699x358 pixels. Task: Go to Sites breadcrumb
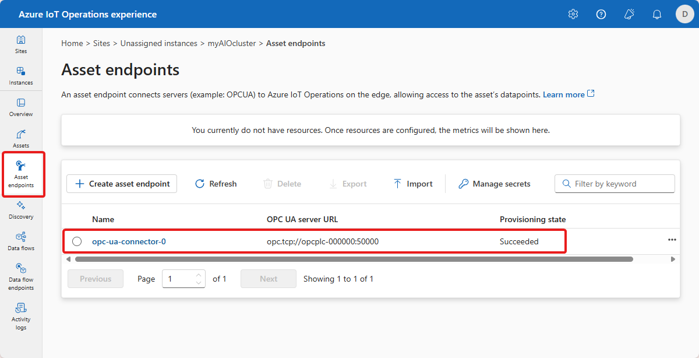pos(102,43)
